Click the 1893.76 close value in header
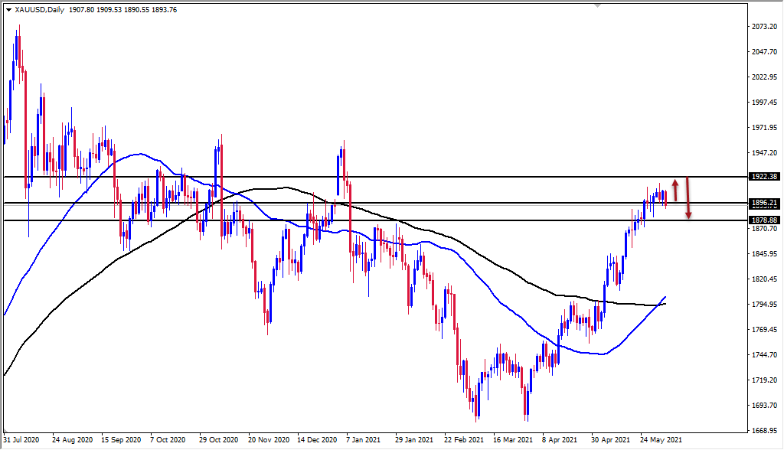 click(164, 9)
